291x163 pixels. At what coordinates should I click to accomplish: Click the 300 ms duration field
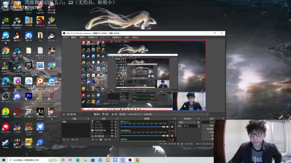coord(190,126)
